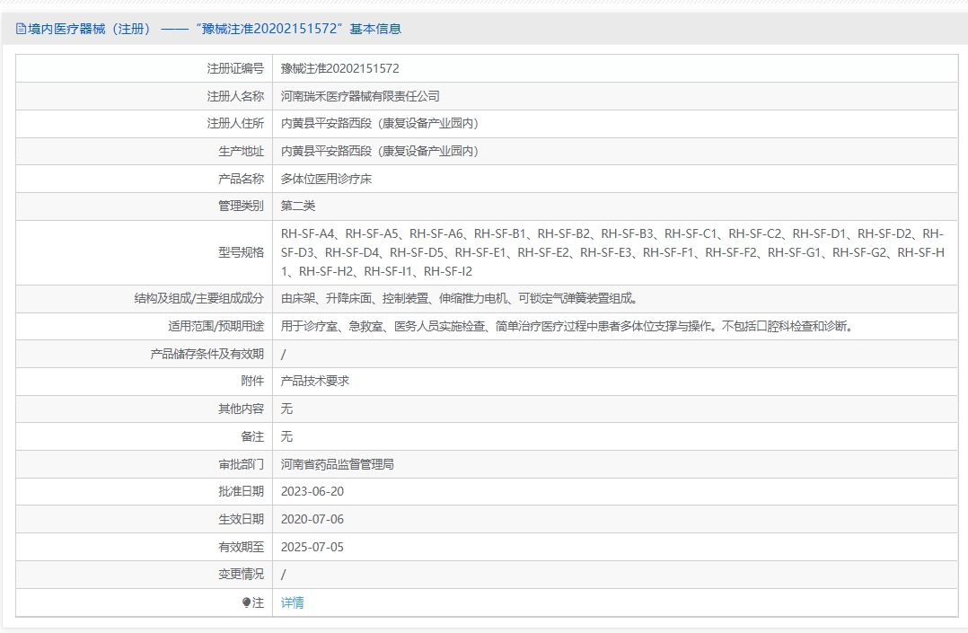968x633 pixels.
Task: Select effective date 2020-07-06
Action: [x=312, y=519]
